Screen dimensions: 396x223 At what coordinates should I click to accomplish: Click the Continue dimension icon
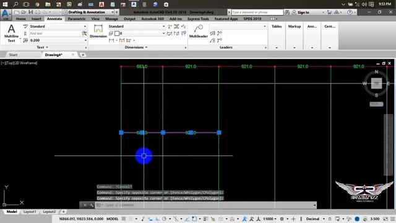[129, 40]
